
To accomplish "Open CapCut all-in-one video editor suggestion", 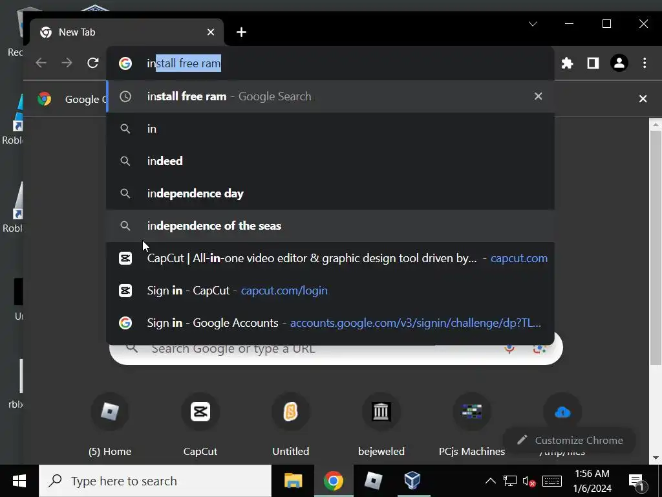I will point(330,258).
